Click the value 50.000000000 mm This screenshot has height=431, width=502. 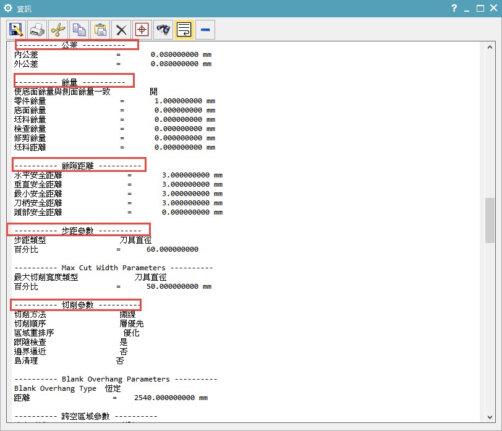179,286
